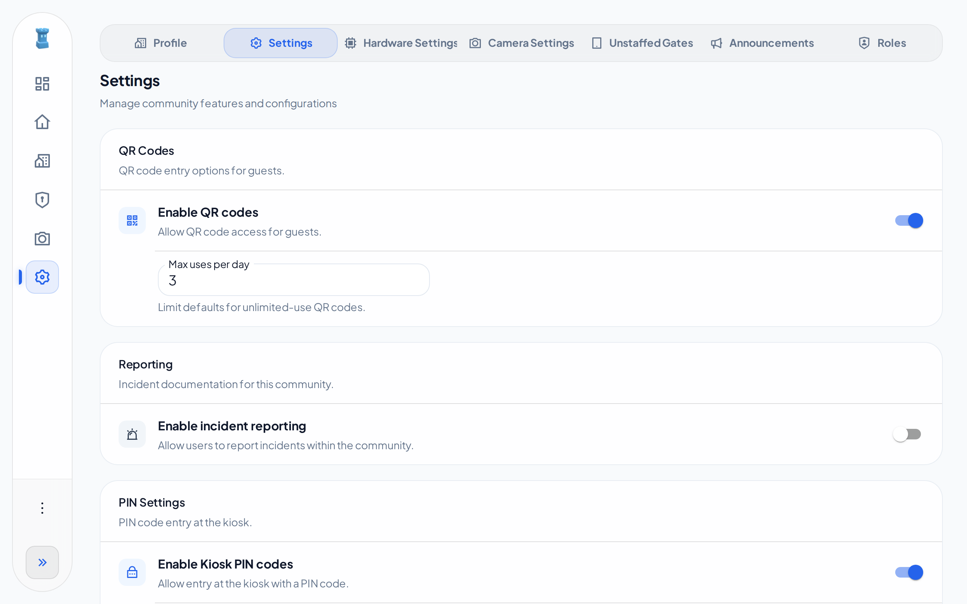Click 'QR code entry options for guests.' text

(x=201, y=171)
